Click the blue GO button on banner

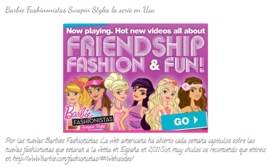(184, 121)
